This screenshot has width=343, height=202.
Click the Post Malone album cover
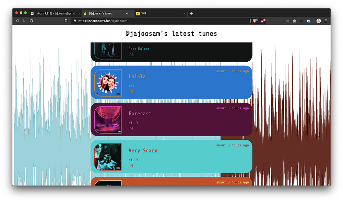point(108,51)
